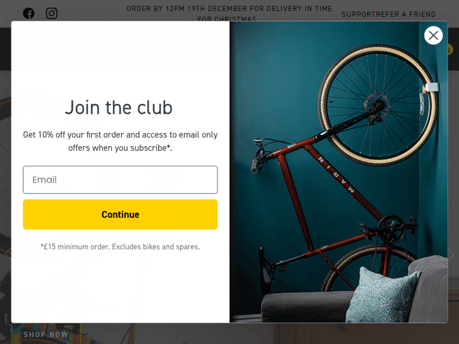The image size is (459, 344).
Task: Focus the Email input field
Action: [121, 180]
